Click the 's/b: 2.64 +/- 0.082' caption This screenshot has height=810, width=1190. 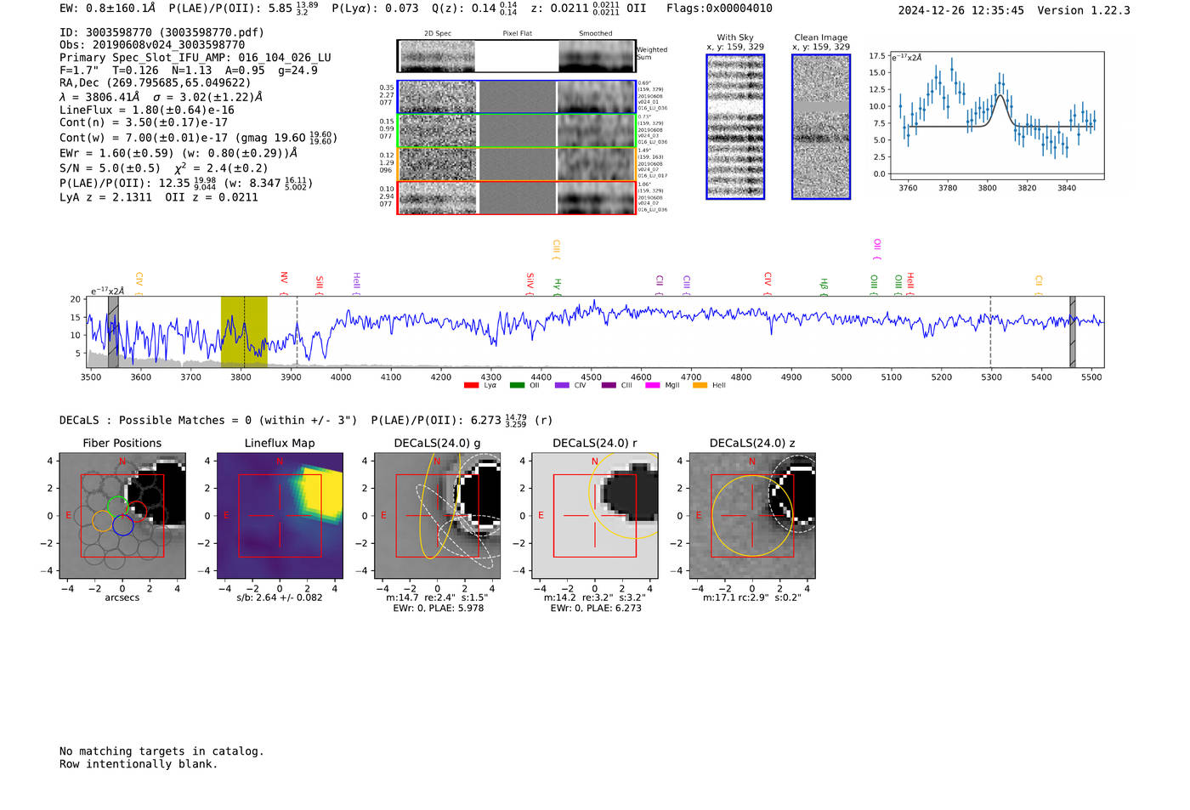click(x=280, y=598)
